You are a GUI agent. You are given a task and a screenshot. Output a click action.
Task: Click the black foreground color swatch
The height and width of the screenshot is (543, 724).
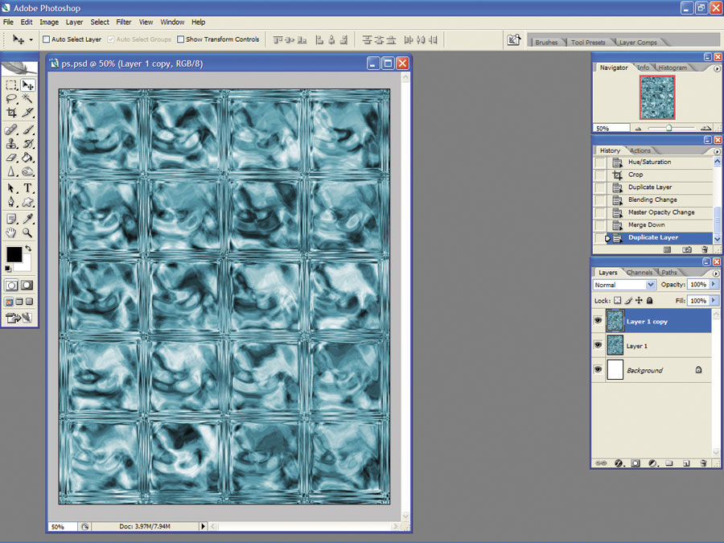click(x=14, y=254)
